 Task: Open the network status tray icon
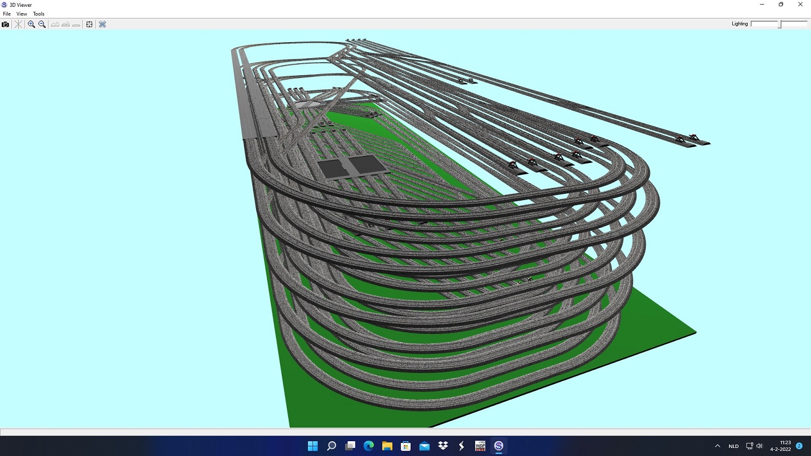tap(749, 446)
